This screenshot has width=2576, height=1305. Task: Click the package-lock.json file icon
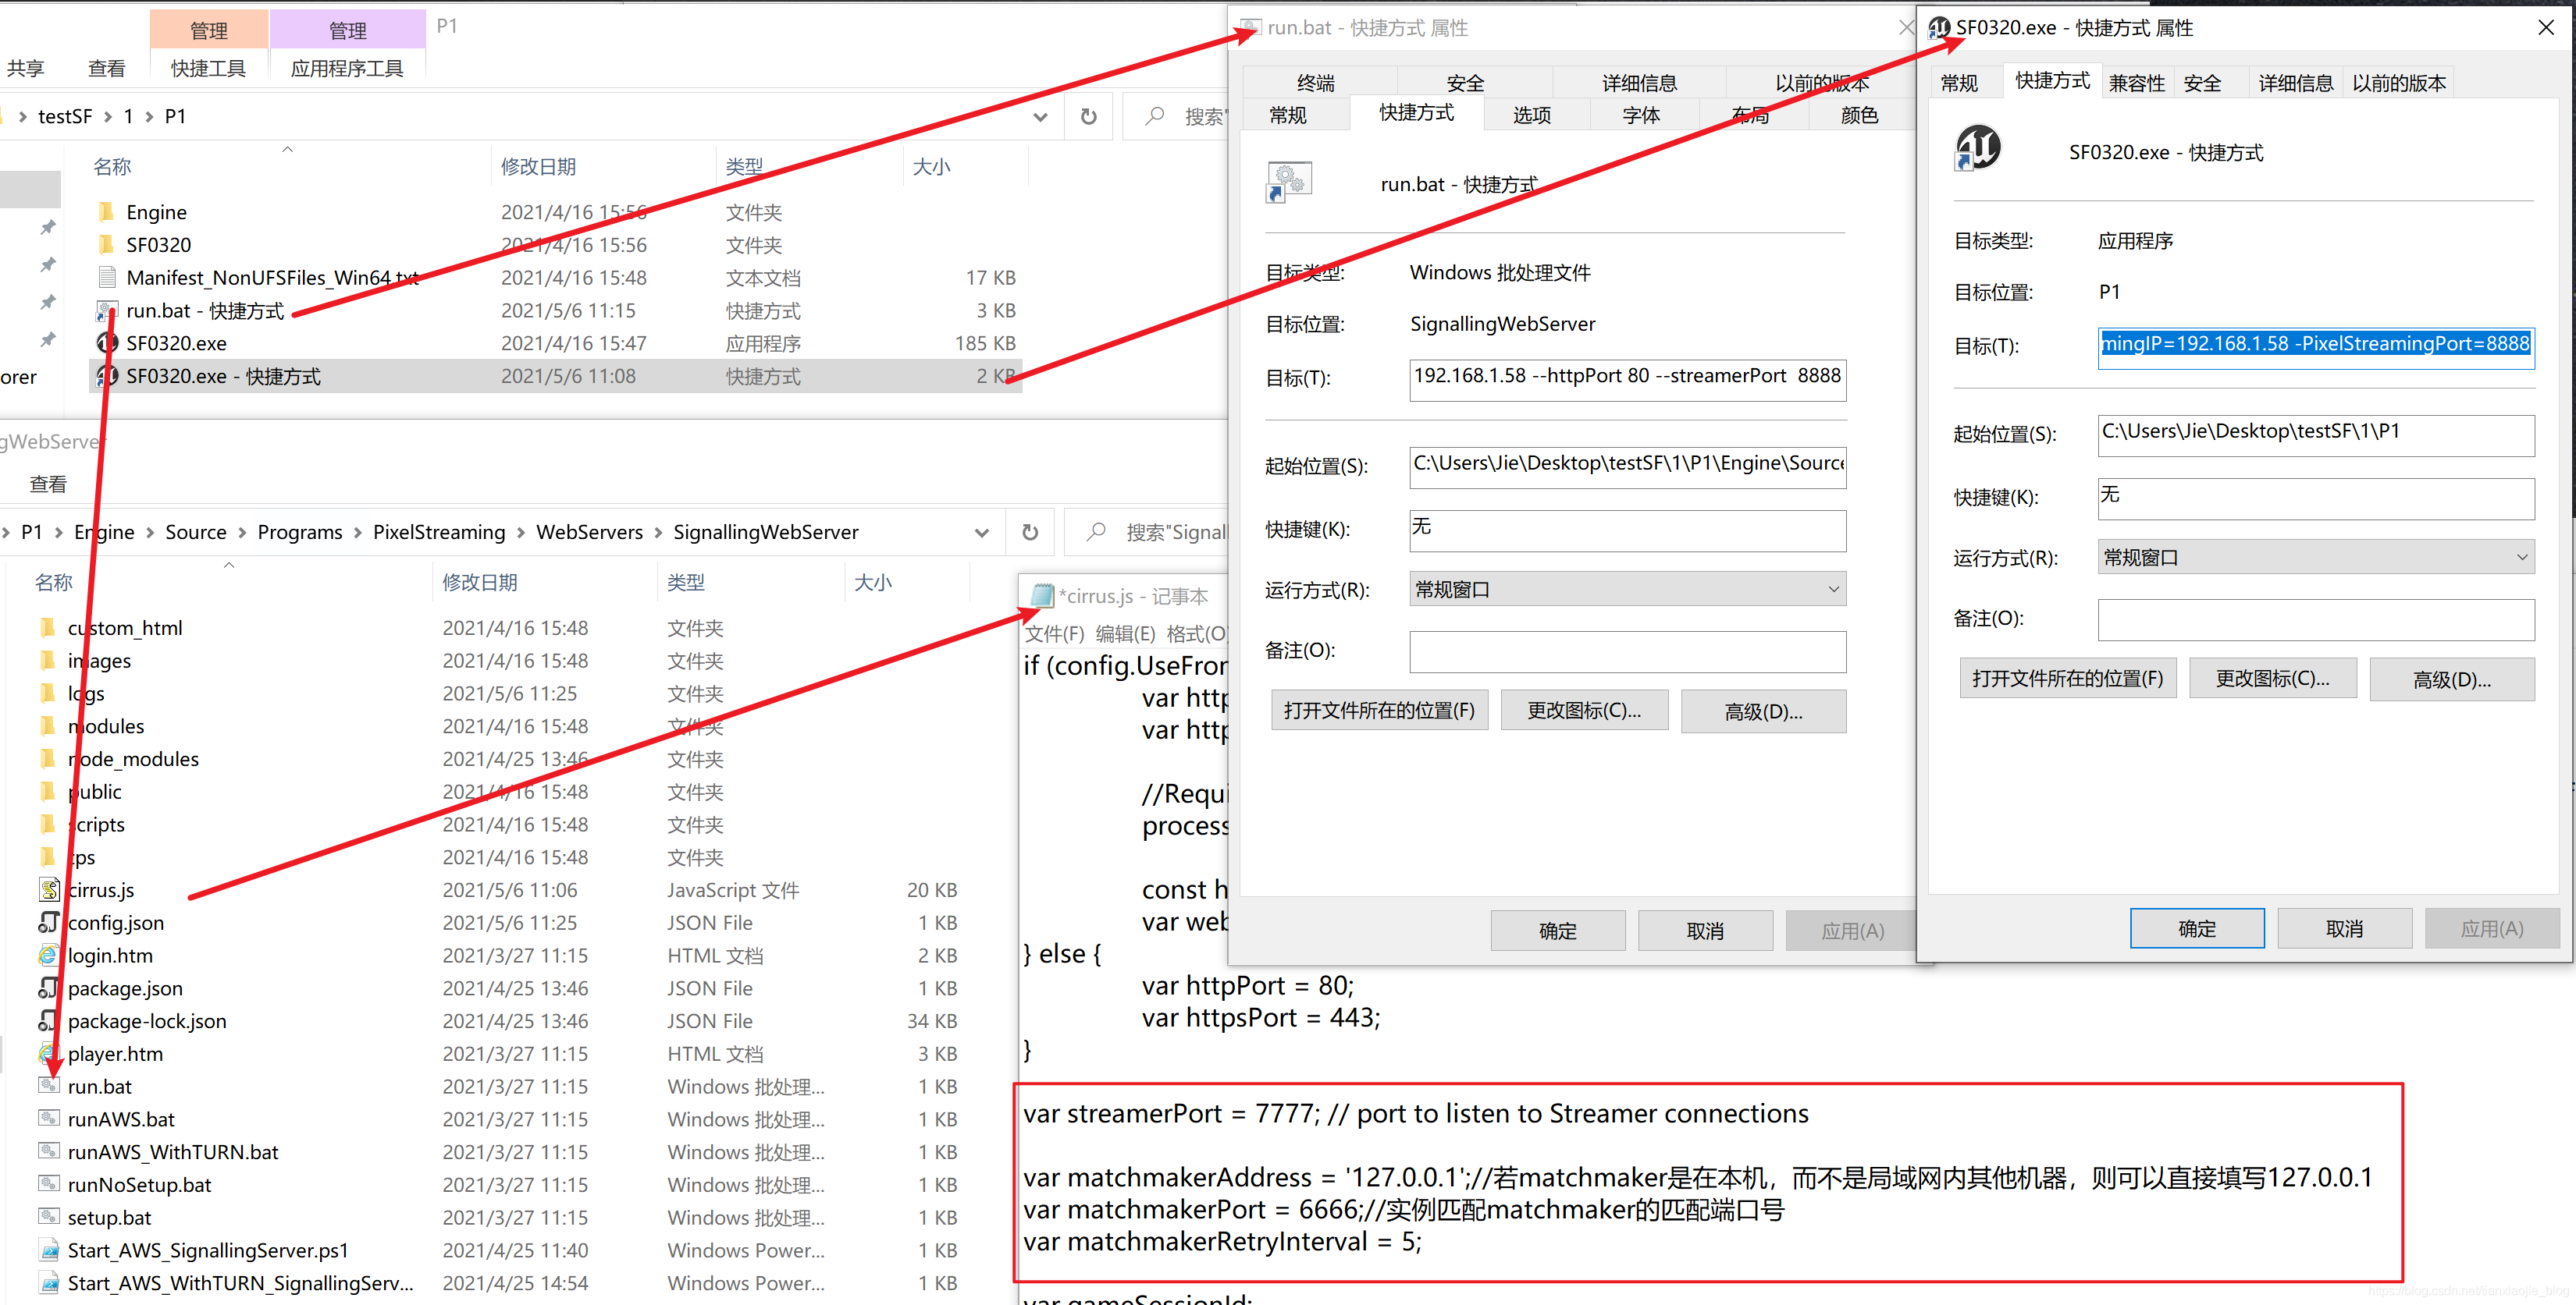(48, 1020)
